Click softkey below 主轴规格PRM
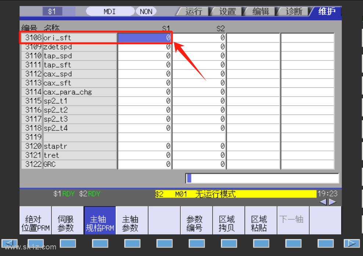Image resolution: width=363 pixels, height=256 pixels. (x=100, y=244)
